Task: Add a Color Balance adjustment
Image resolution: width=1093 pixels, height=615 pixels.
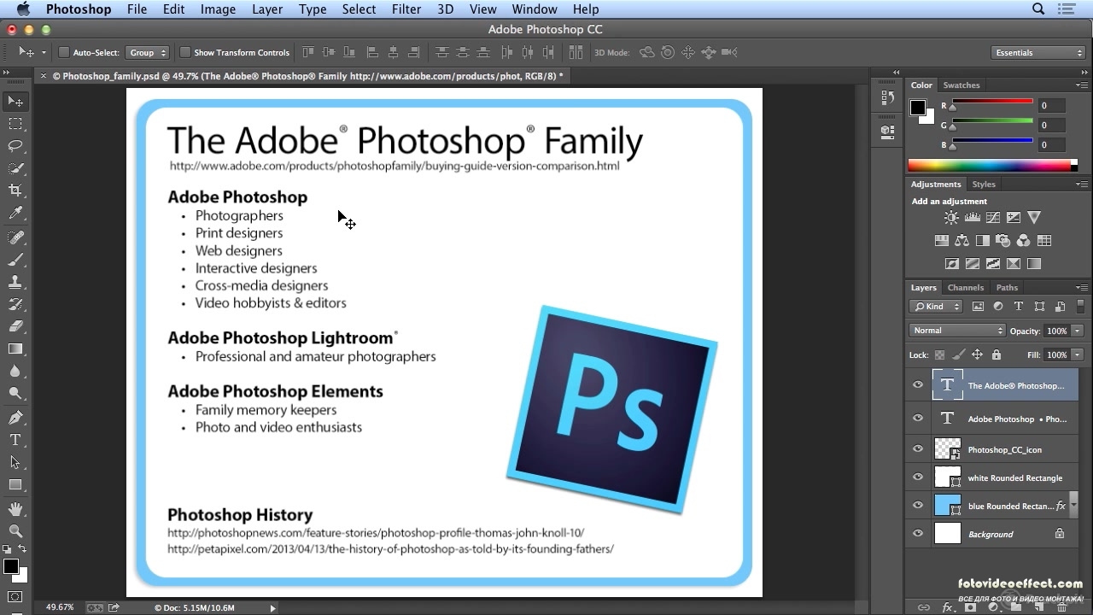Action: (961, 241)
